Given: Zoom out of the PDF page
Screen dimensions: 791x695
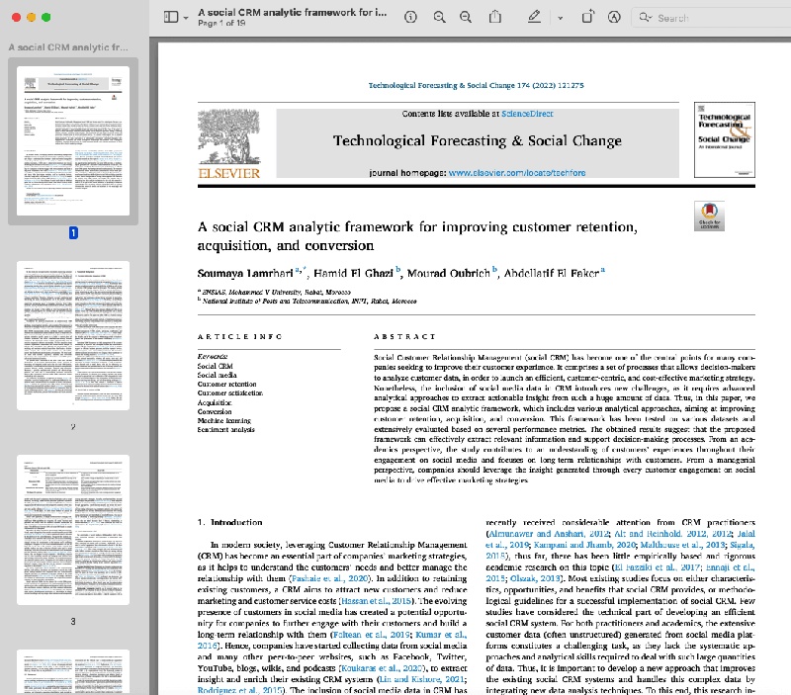Looking at the screenshot, I should (439, 17).
